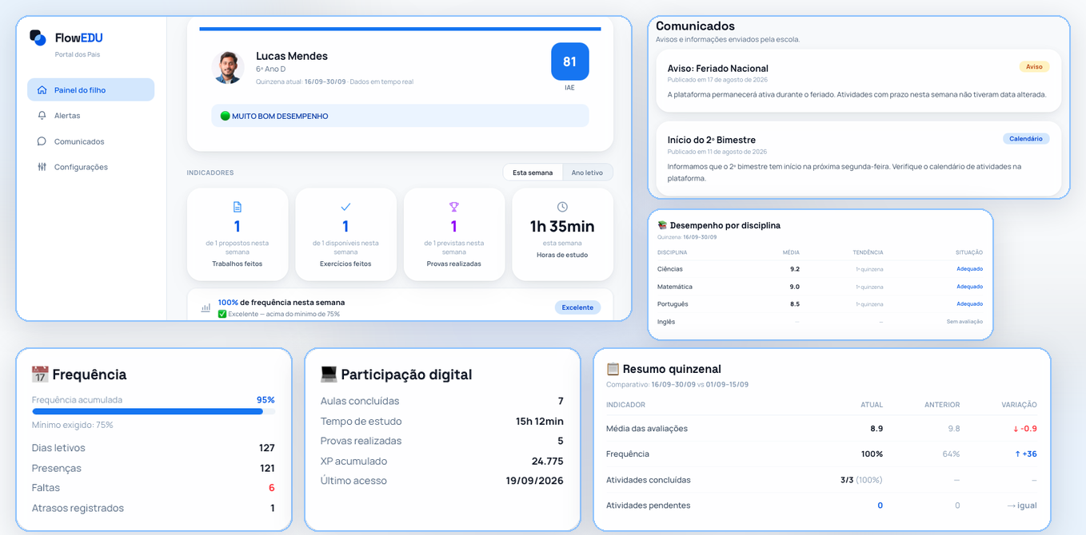The image size is (1086, 535).
Task: Open Painel do filho in the sidebar
Action: tap(90, 90)
